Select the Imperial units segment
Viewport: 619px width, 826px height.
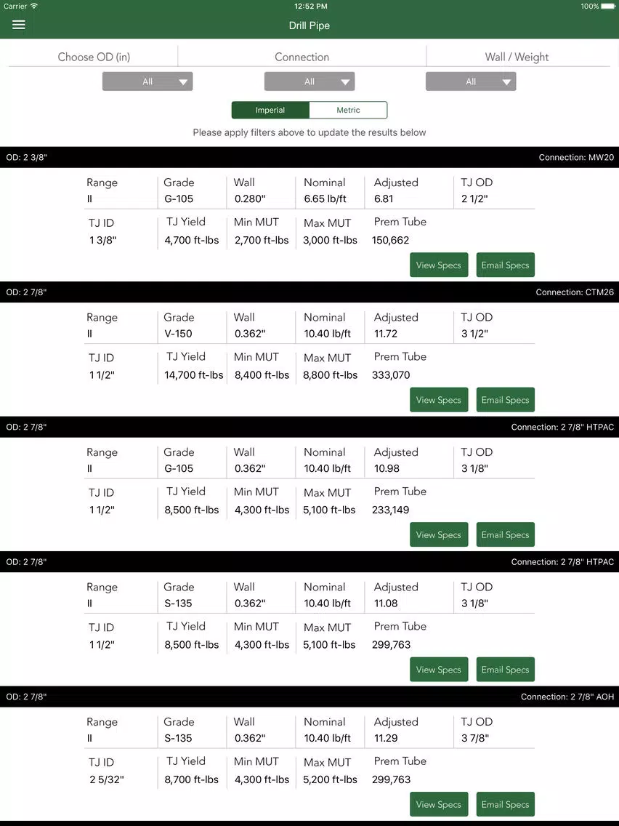pos(270,110)
